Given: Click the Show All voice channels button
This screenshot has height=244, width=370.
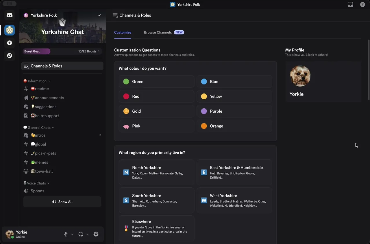Looking at the screenshot, I should coord(62,202).
